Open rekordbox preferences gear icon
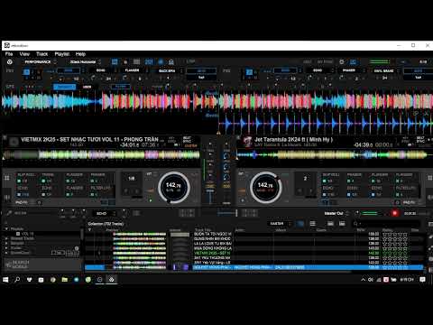Viewport: 433px width, 325px height. [x=10, y=61]
